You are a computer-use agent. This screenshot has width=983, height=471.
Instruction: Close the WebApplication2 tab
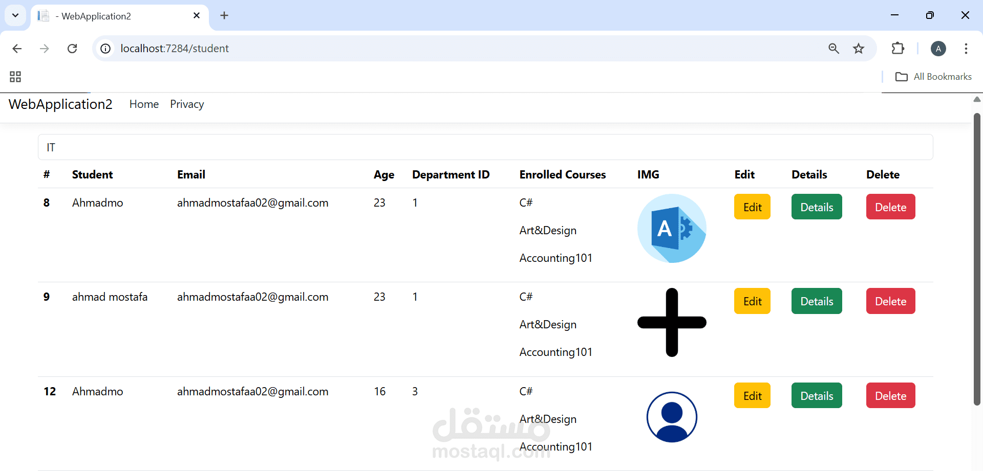tap(197, 15)
